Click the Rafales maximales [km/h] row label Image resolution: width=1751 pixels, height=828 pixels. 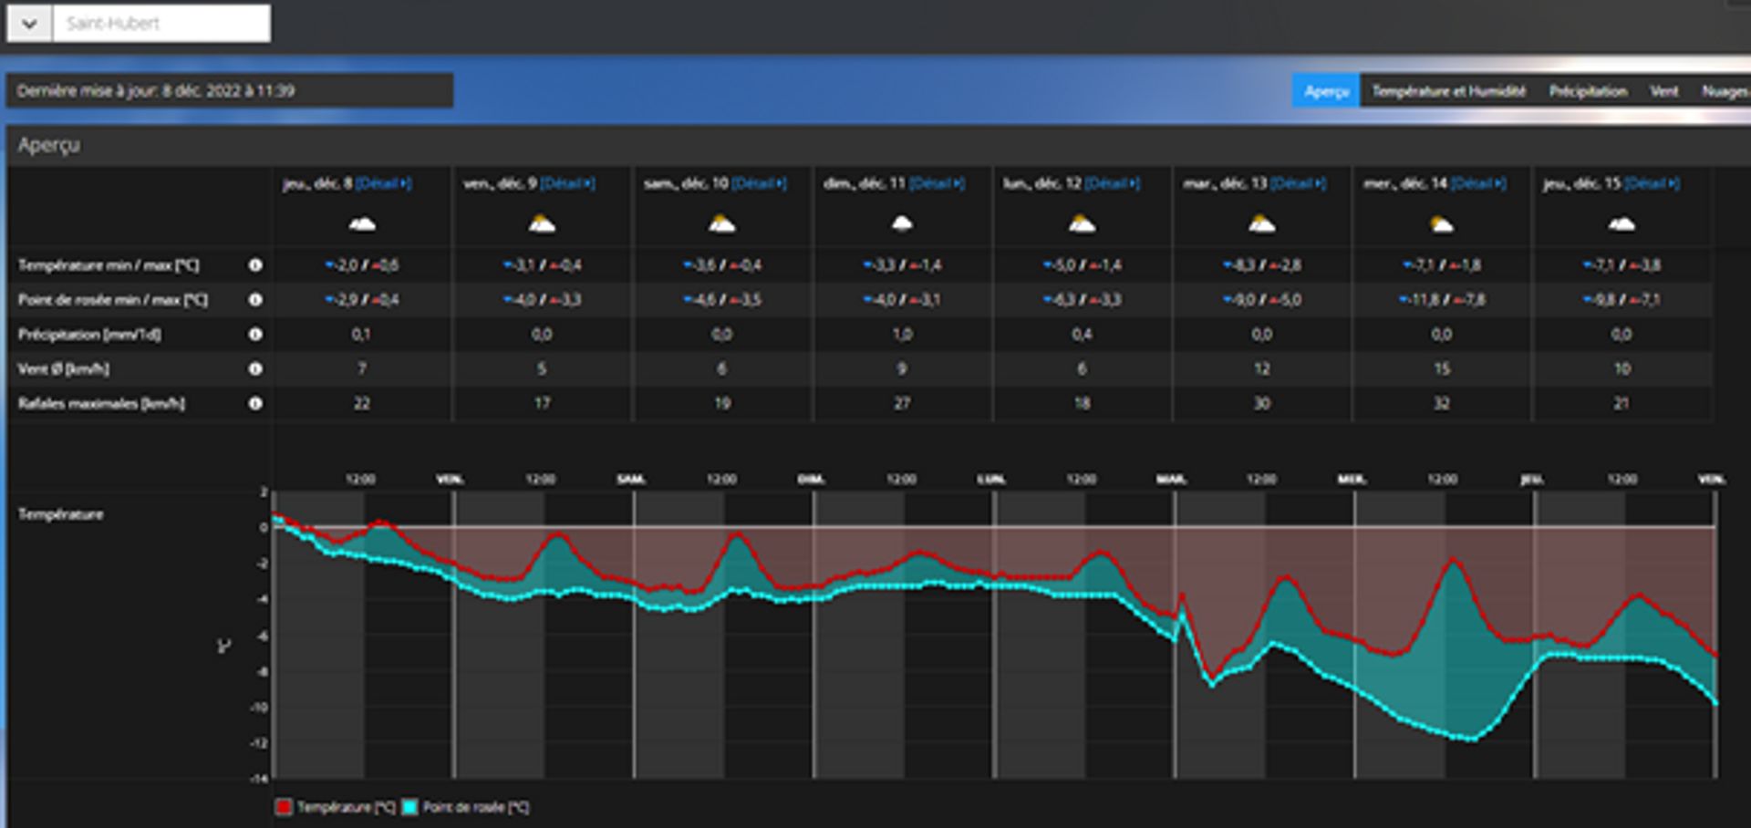click(x=101, y=403)
